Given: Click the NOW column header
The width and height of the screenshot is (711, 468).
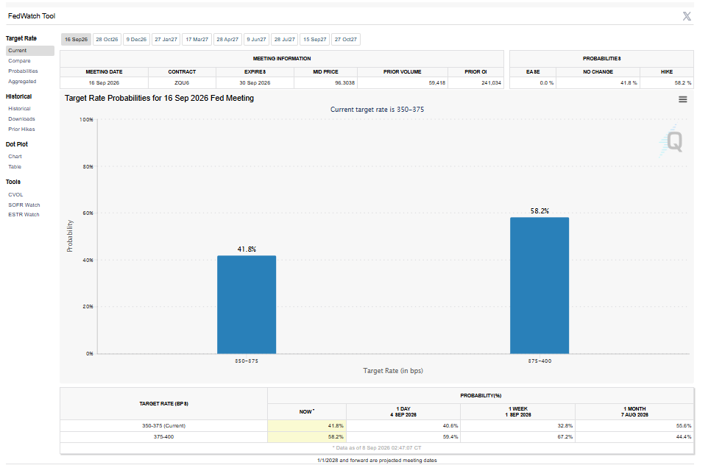Looking at the screenshot, I should [307, 412].
